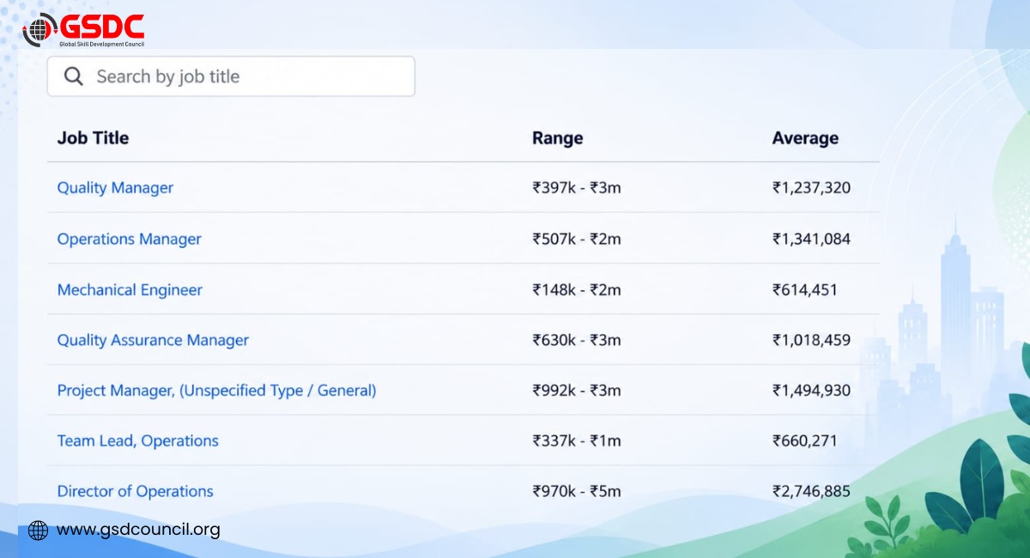Screen dimensions: 1030x558
Task: Click average value ₹660,271
Action: (804, 440)
